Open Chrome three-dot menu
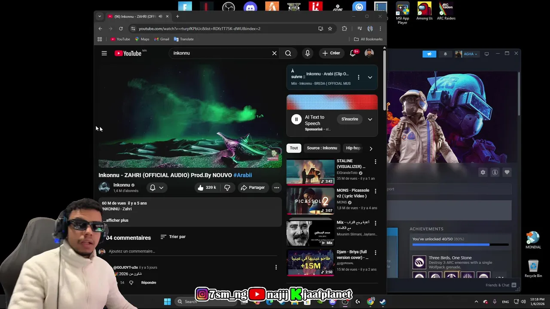 (380, 29)
